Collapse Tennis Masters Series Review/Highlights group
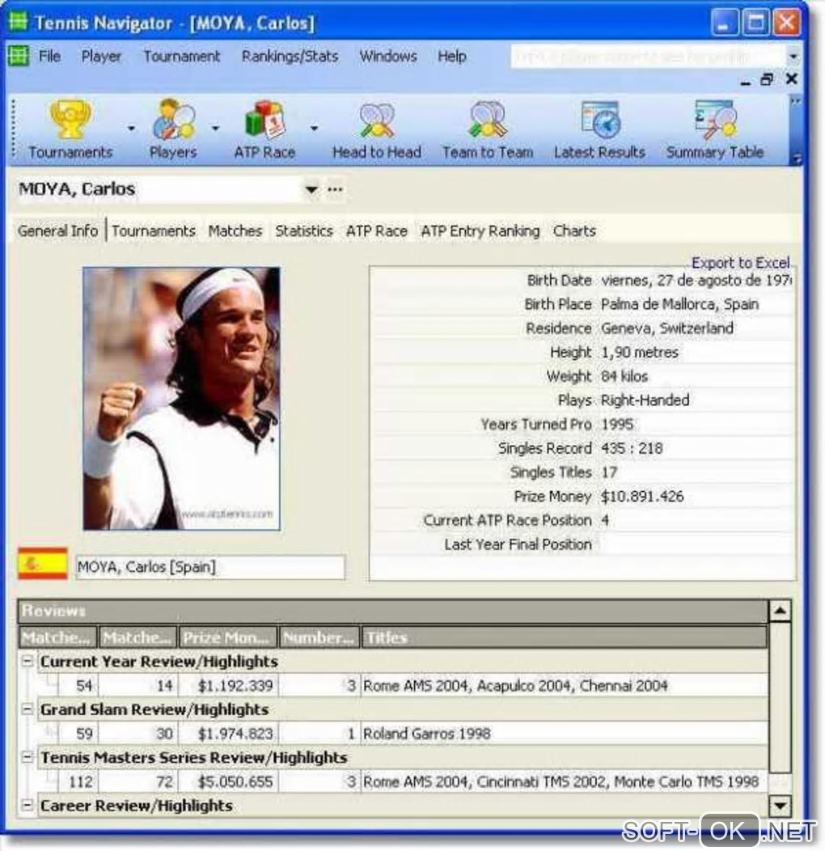The height and width of the screenshot is (851, 825). (x=27, y=756)
